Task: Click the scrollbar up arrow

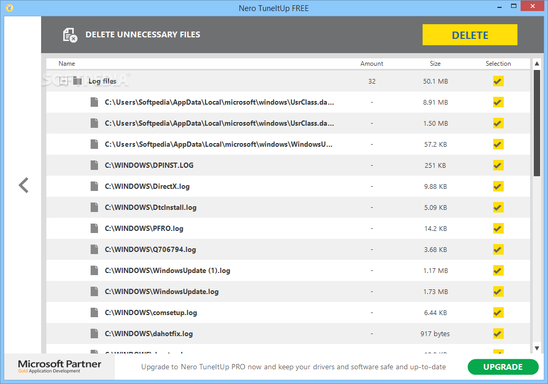Action: [537, 64]
